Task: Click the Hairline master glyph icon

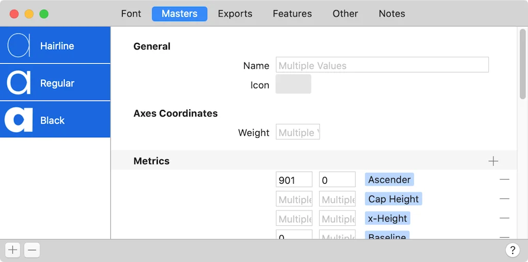Action: click(19, 46)
